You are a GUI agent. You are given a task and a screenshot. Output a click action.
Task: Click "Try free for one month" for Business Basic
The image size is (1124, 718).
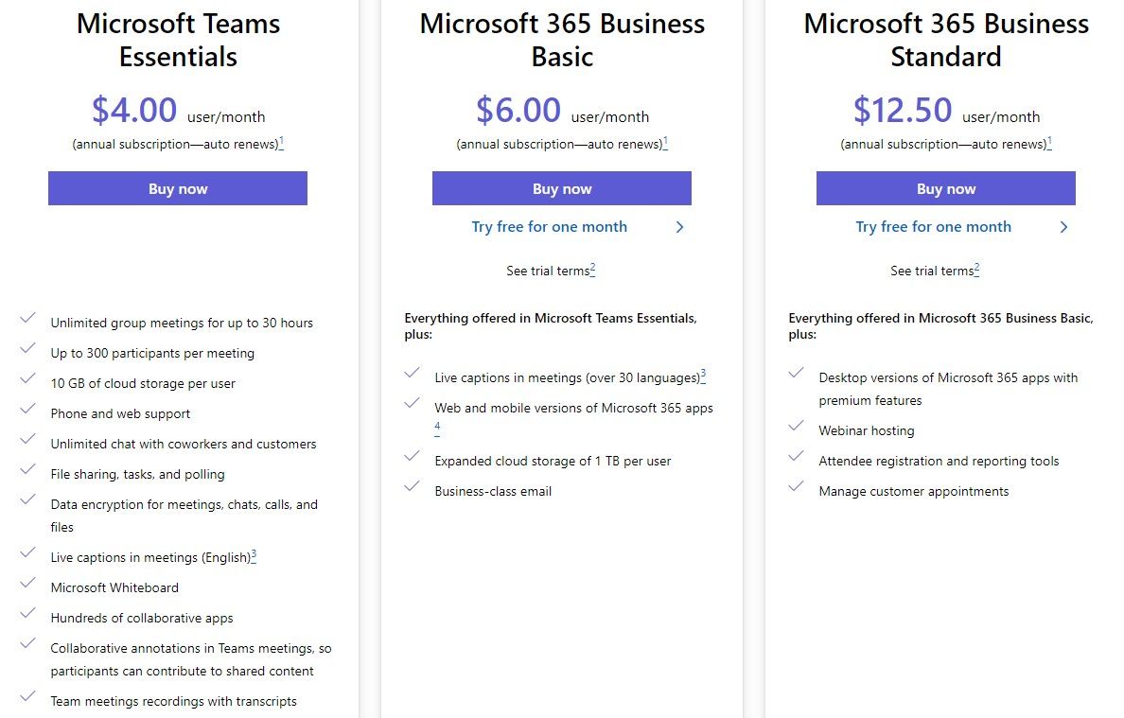(x=549, y=227)
